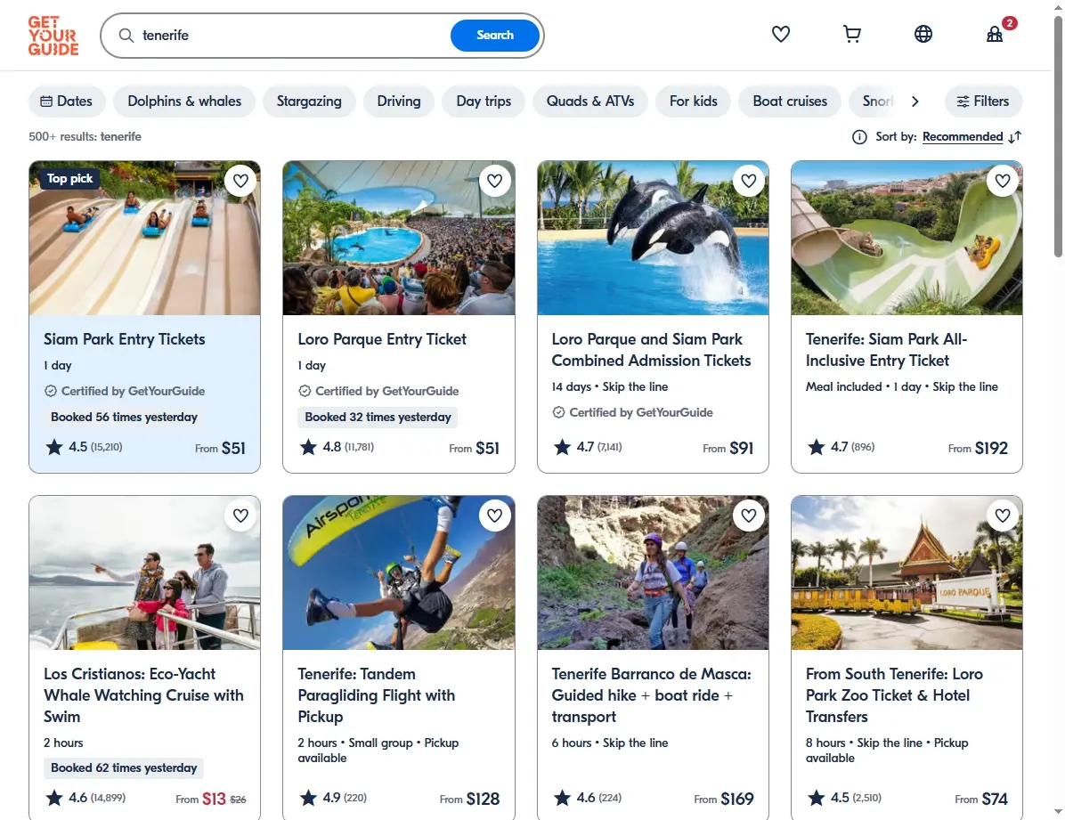Favorite Siam Park Entry Tickets
This screenshot has height=820, width=1065.
click(x=240, y=181)
